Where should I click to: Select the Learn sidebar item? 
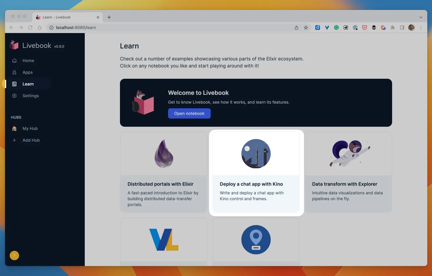(28, 84)
